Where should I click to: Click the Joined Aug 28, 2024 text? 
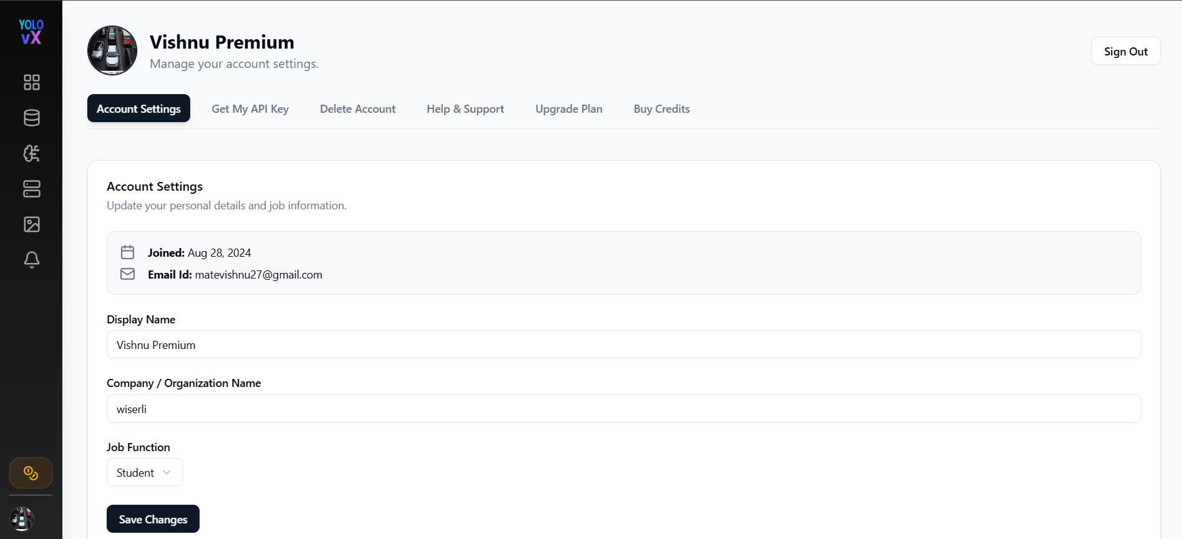199,252
